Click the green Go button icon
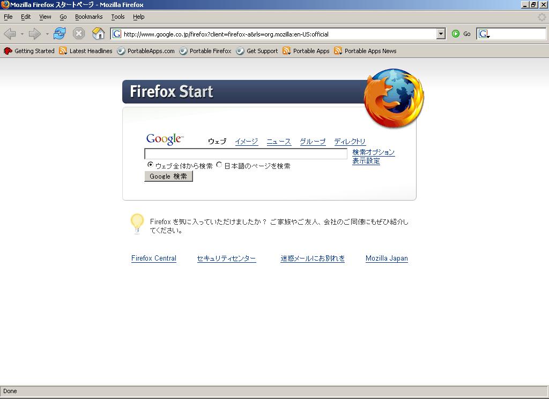 (x=456, y=34)
